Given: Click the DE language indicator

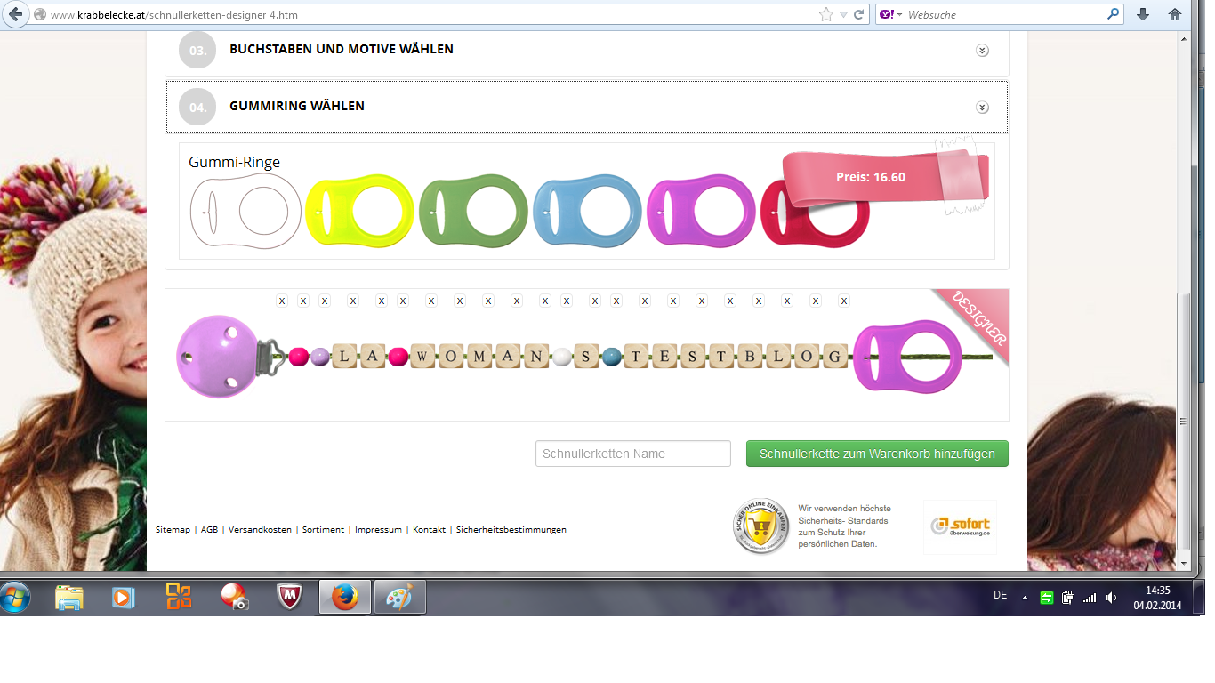Looking at the screenshot, I should 1000,595.
